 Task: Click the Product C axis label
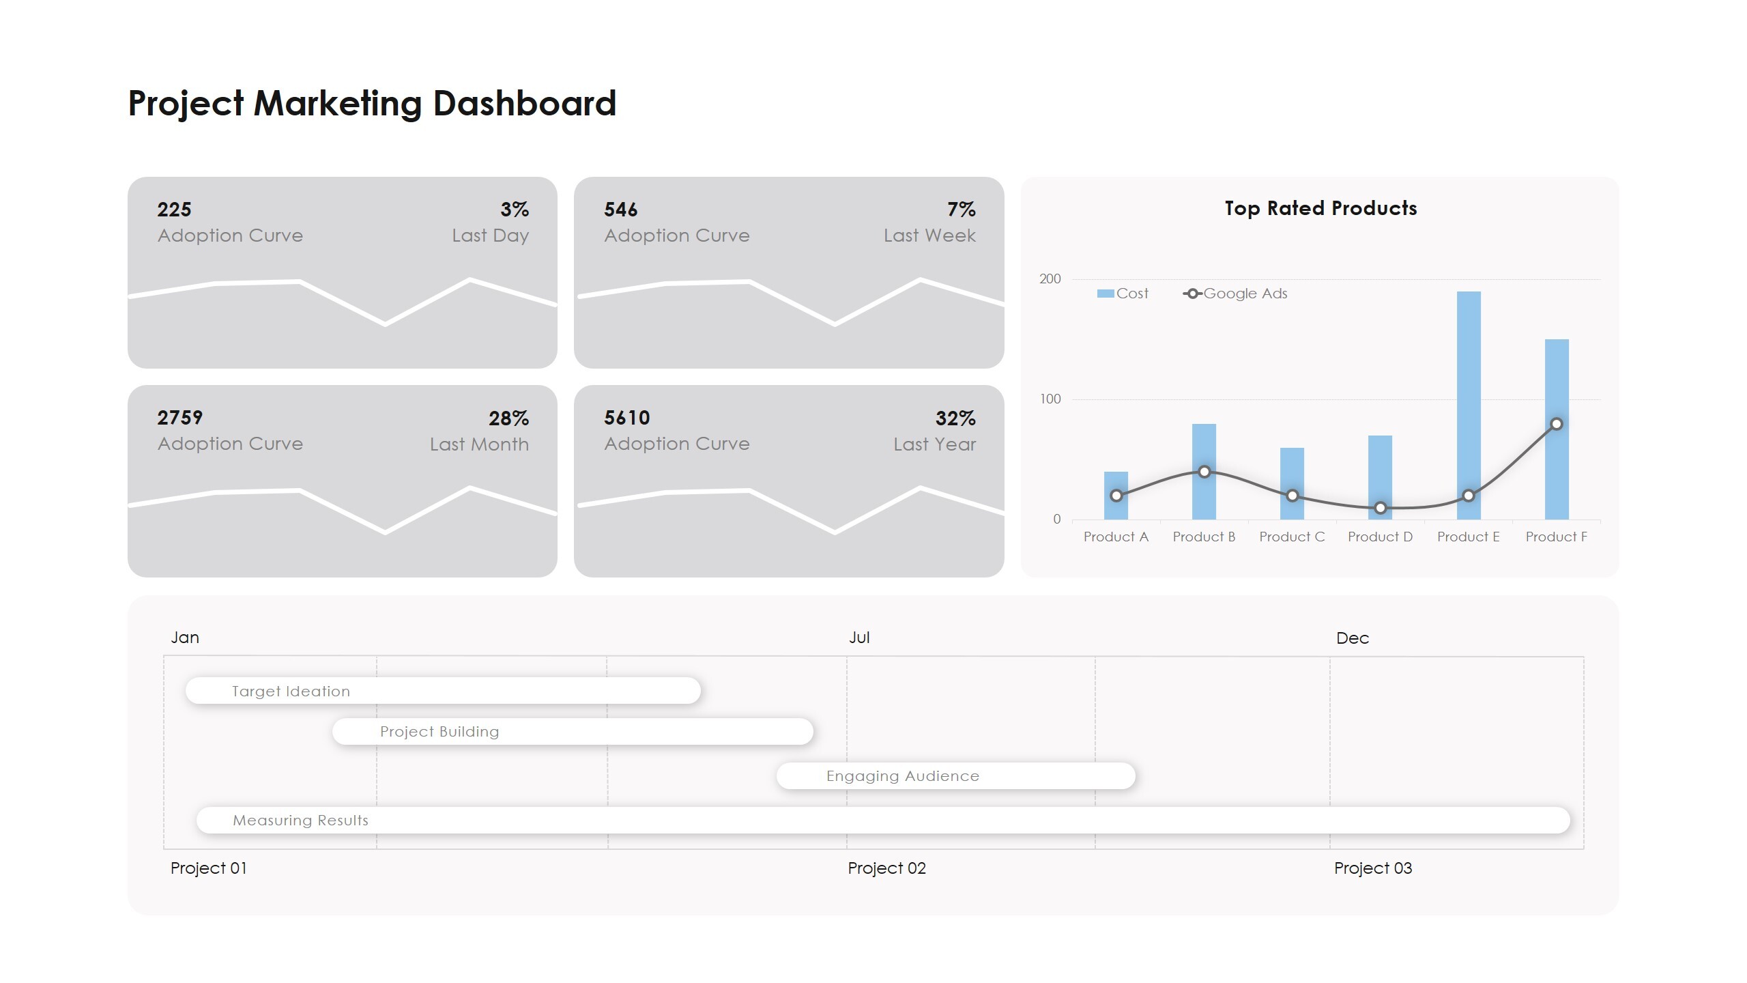pyautogui.click(x=1292, y=537)
